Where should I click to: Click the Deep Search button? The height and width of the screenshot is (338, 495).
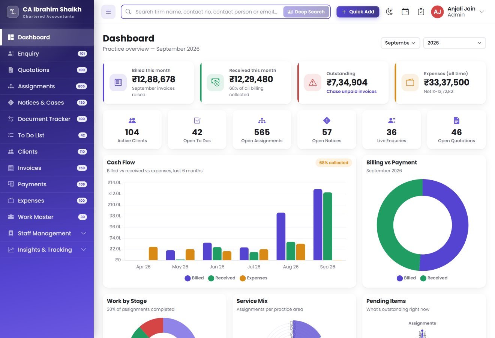[x=306, y=12]
